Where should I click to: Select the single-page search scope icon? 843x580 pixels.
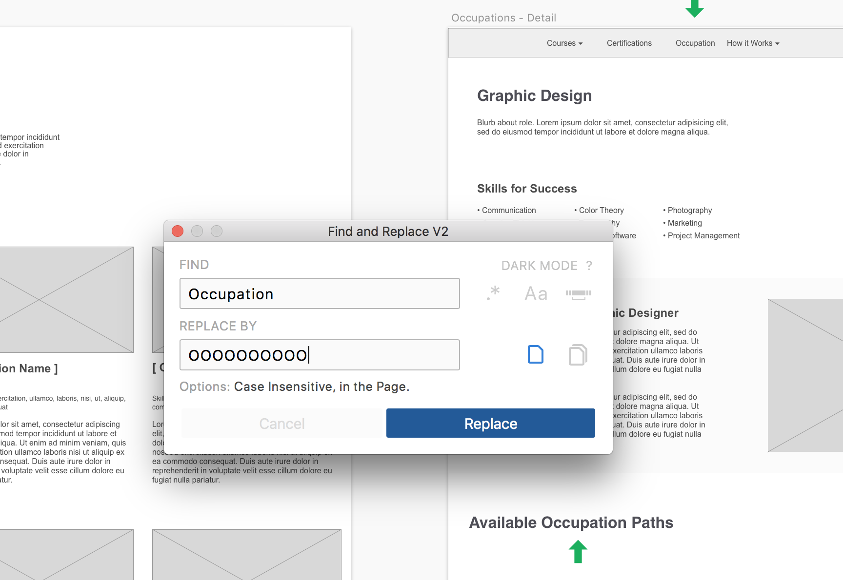click(535, 354)
